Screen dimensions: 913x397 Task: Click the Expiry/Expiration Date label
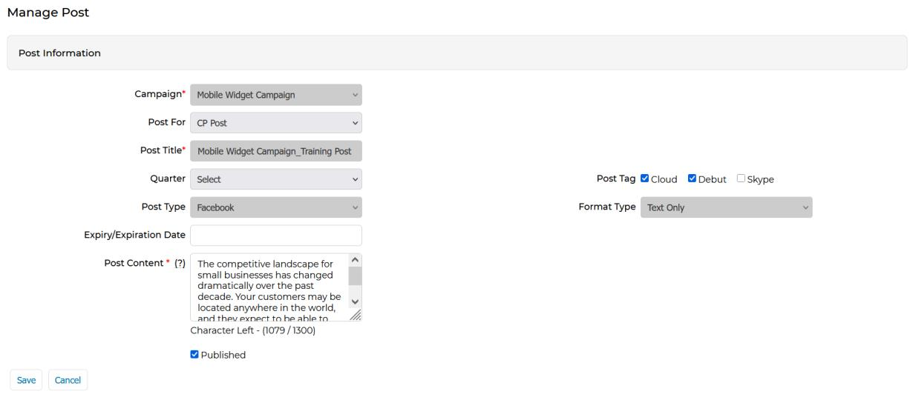(134, 235)
